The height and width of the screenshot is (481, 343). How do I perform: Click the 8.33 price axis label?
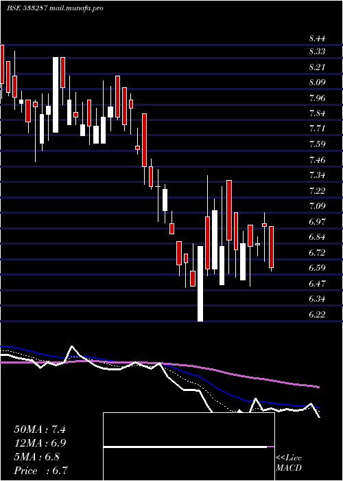click(317, 52)
